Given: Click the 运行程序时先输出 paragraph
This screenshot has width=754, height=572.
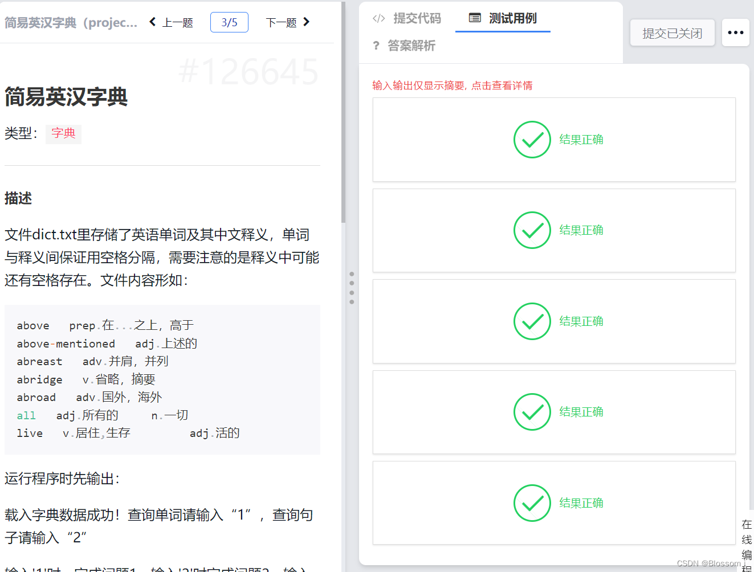Looking at the screenshot, I should (x=62, y=479).
